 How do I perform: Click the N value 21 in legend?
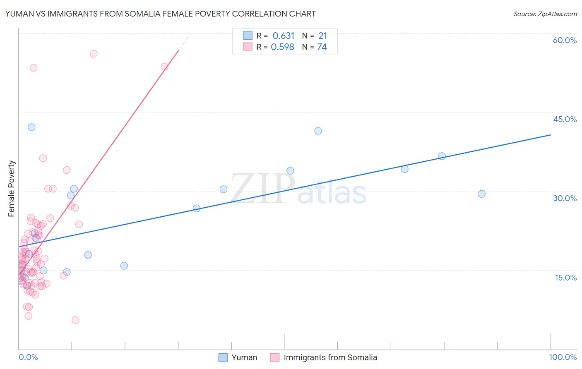coord(322,36)
